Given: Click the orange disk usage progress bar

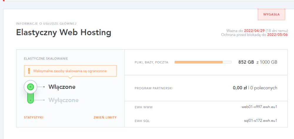Looking at the screenshot, I should [x=198, y=62].
